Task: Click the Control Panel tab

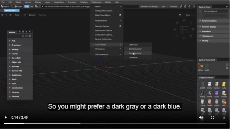Action: 204,7
